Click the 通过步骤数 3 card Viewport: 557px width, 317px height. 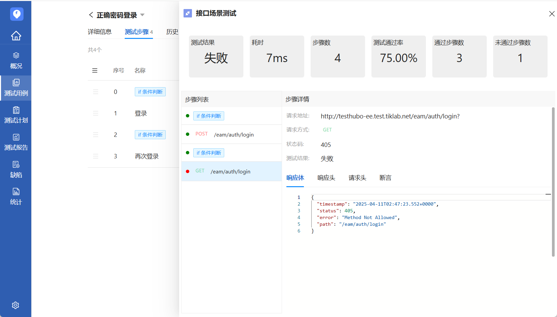pos(460,56)
